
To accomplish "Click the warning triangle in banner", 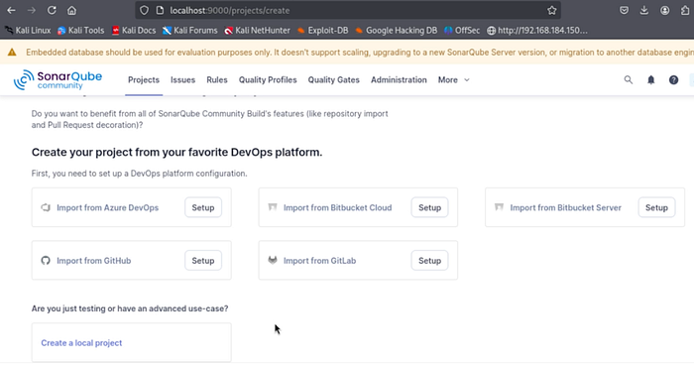I will coord(12,53).
